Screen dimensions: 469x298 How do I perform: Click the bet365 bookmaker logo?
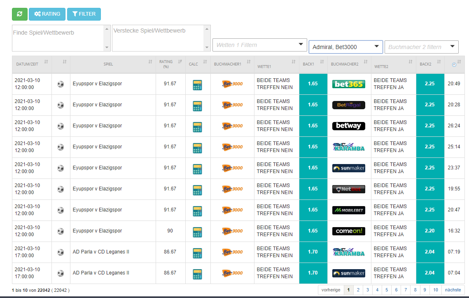(x=349, y=84)
